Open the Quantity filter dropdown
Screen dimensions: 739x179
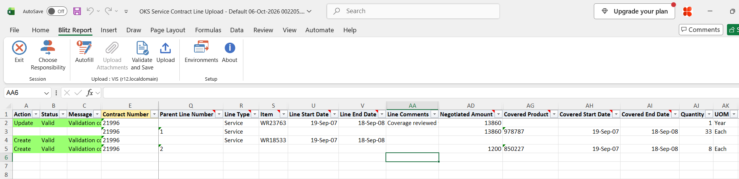click(x=709, y=114)
